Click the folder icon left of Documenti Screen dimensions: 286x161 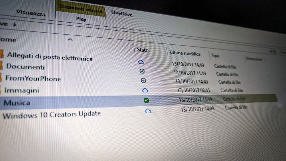(1, 65)
